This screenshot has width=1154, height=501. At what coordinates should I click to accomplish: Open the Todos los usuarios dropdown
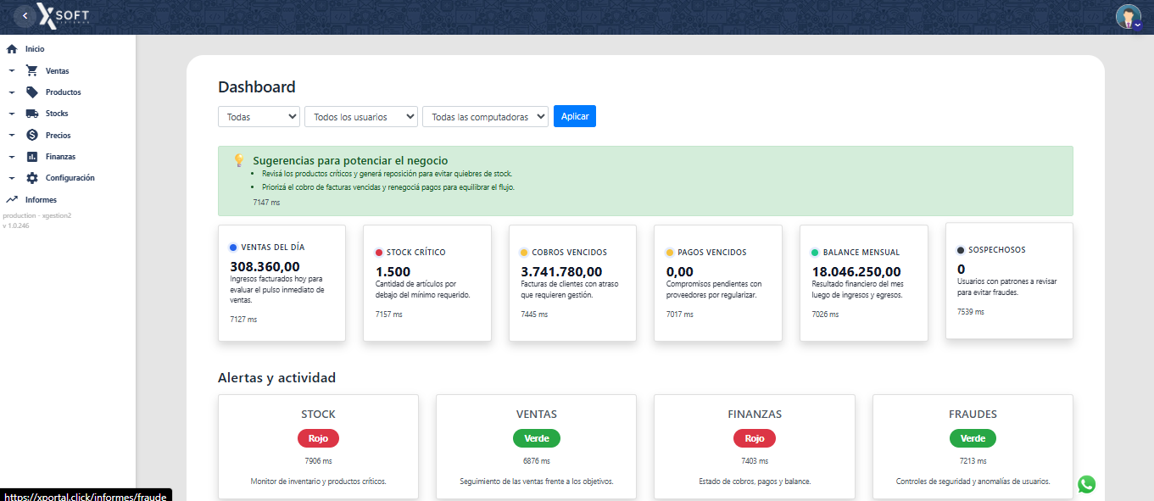point(361,116)
